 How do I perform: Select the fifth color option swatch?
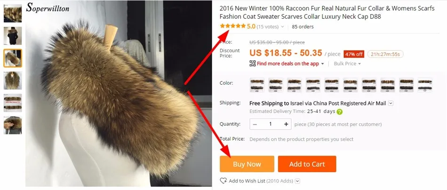(332, 85)
